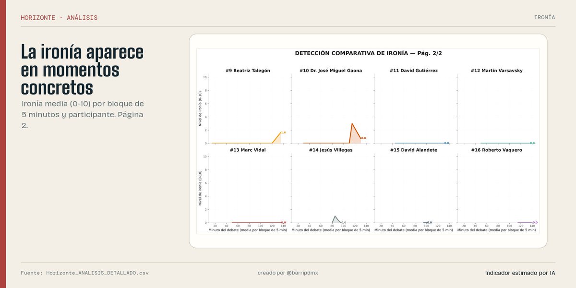Click the 0.0 end value in Martin Varsavsky chart

point(532,143)
